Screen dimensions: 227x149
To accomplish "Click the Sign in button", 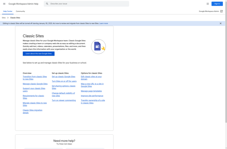I will (217, 4).
